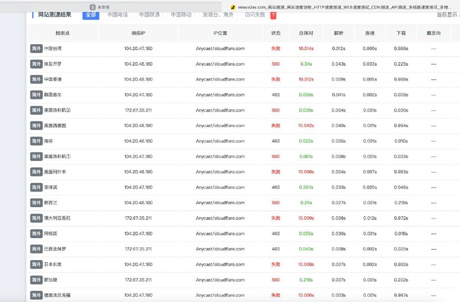
Task: Click the 500 status in the 新西兰 row
Action: [276, 203]
